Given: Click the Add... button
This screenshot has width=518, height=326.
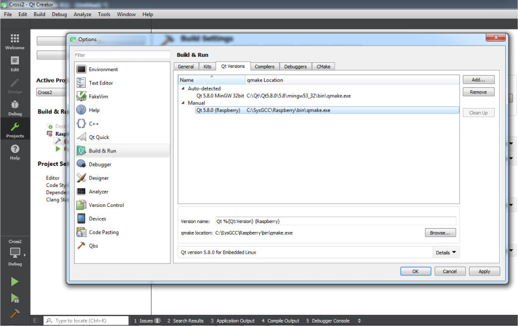Looking at the screenshot, I should tap(478, 80).
